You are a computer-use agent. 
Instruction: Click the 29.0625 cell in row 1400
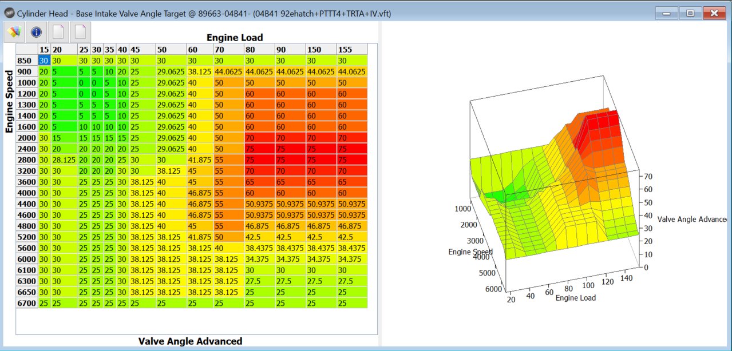pyautogui.click(x=171, y=115)
